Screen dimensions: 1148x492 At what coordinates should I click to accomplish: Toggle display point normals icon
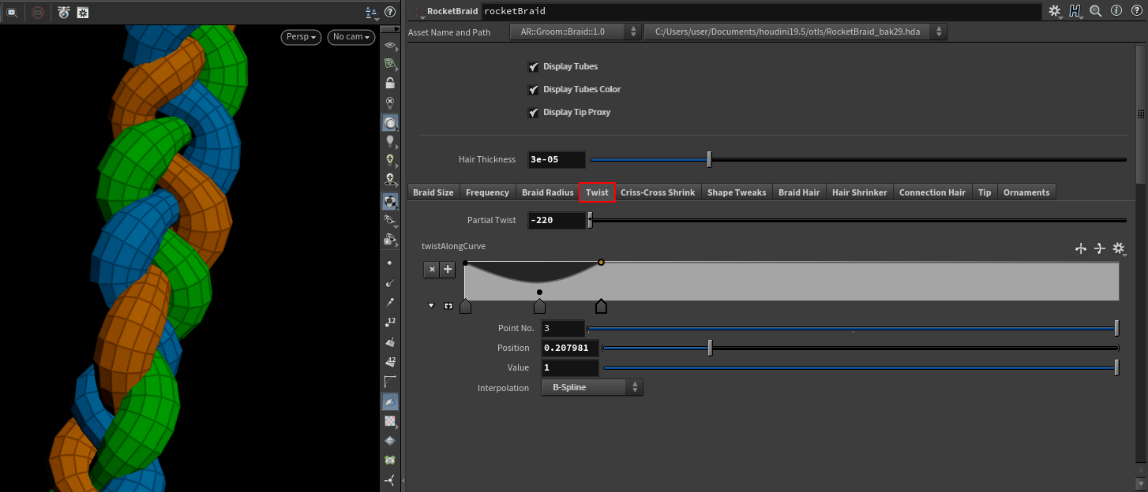coord(390,282)
